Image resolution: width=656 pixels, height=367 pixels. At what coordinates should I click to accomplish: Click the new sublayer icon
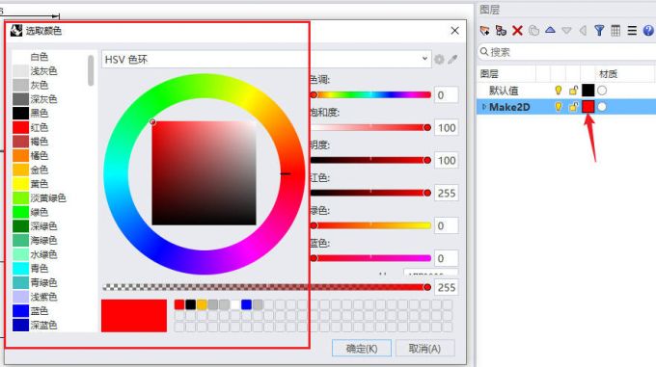[501, 31]
